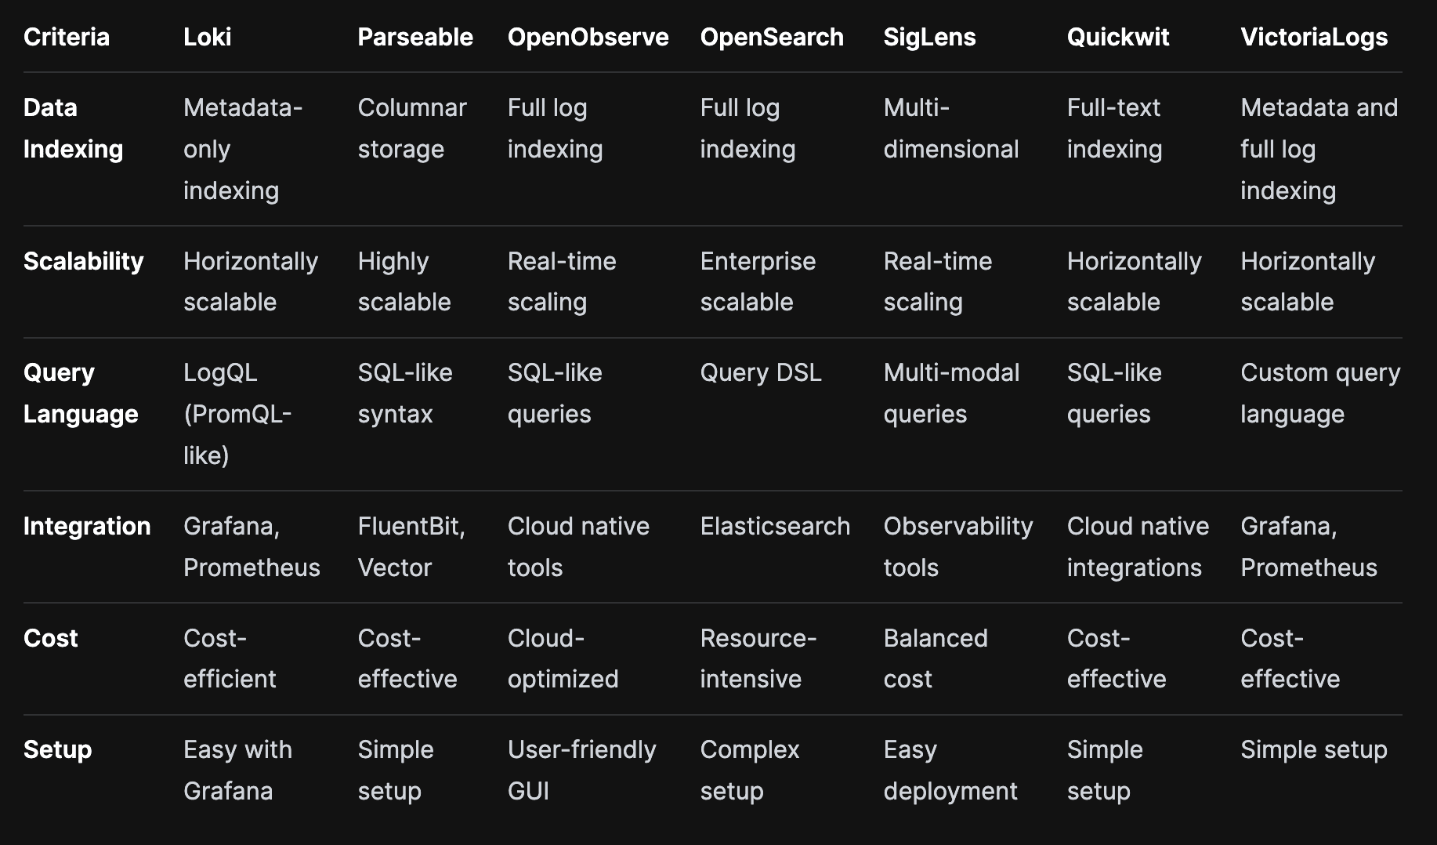1437x845 pixels.
Task: Click the FluentBit, Vector cell
Action: (411, 546)
